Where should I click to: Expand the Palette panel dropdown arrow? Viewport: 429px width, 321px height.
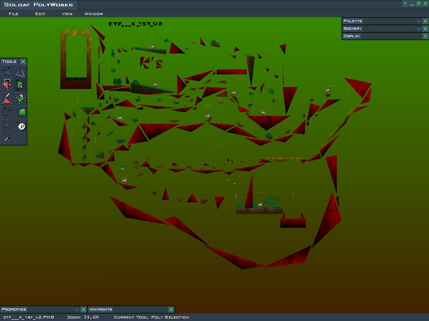coord(418,21)
